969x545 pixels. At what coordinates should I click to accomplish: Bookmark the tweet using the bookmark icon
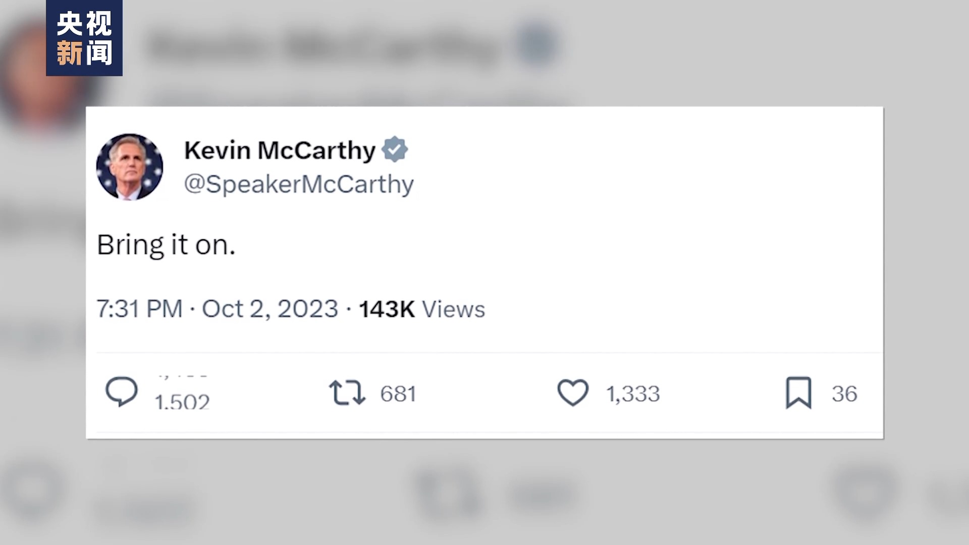coord(798,393)
